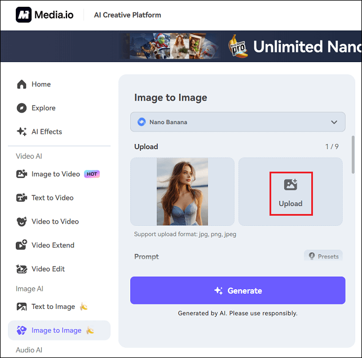Click the Upload section label
The width and height of the screenshot is (362, 358).
click(x=146, y=147)
